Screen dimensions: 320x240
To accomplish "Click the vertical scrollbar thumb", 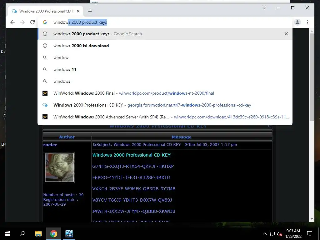I will (x=312, y=77).
